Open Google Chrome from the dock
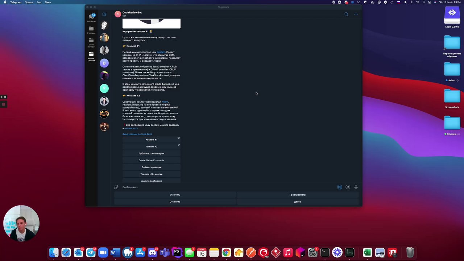The image size is (464, 261). [226, 252]
